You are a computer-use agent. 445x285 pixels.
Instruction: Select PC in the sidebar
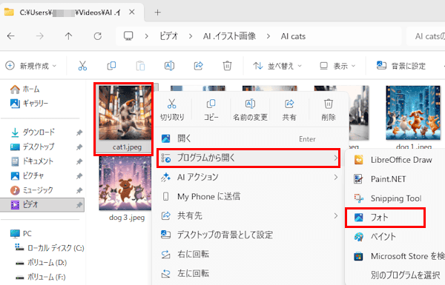(22, 234)
